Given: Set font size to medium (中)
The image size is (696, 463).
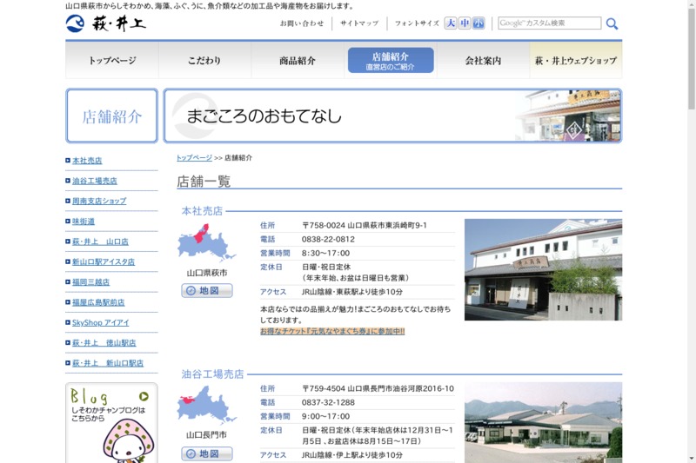Looking at the screenshot, I should [x=465, y=23].
